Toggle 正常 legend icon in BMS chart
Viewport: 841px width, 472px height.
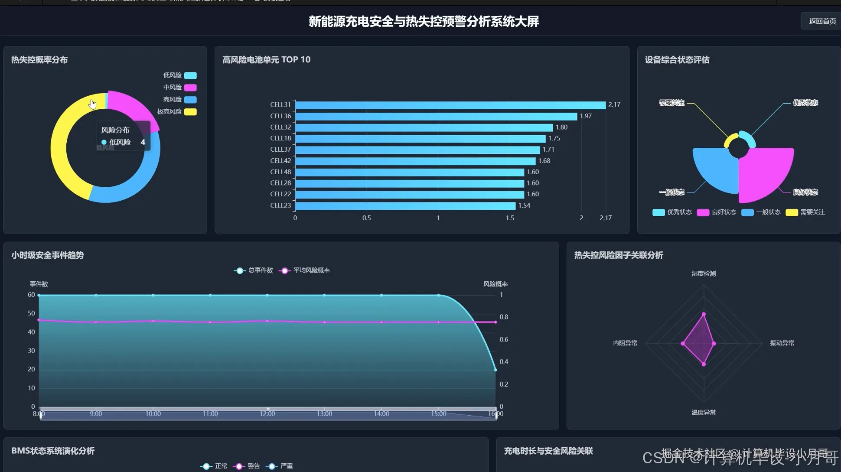206,466
